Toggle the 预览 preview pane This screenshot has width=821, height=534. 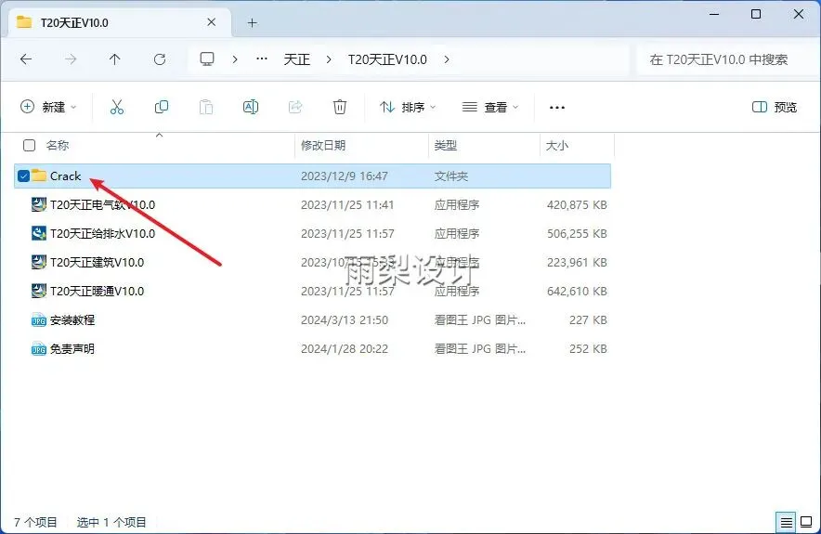point(774,108)
